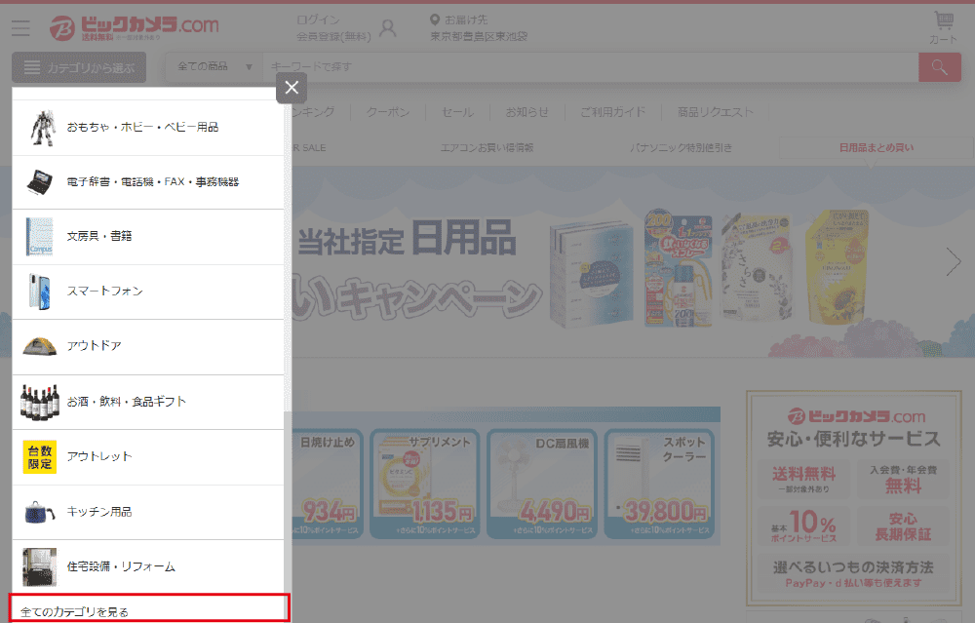The width and height of the screenshot is (975, 623).
Task: Open おもちゃ・ホビー・ベビー用品 category
Action: pos(148,128)
